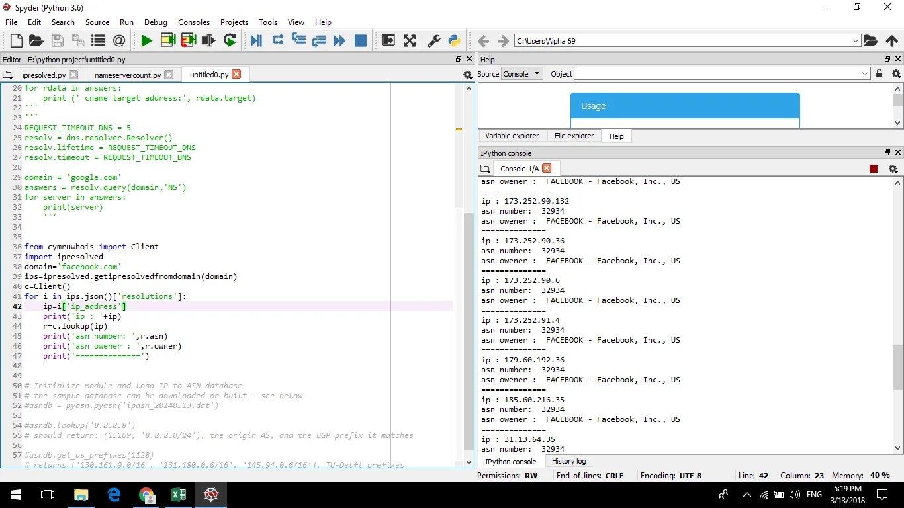Open the History log tab
The width and height of the screenshot is (904, 508).
(568, 461)
